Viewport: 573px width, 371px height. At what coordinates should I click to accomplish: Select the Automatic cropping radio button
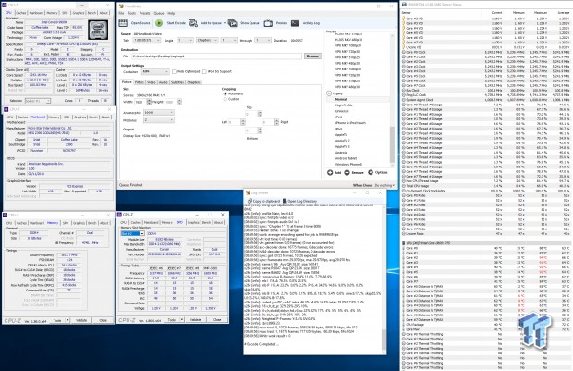(226, 94)
